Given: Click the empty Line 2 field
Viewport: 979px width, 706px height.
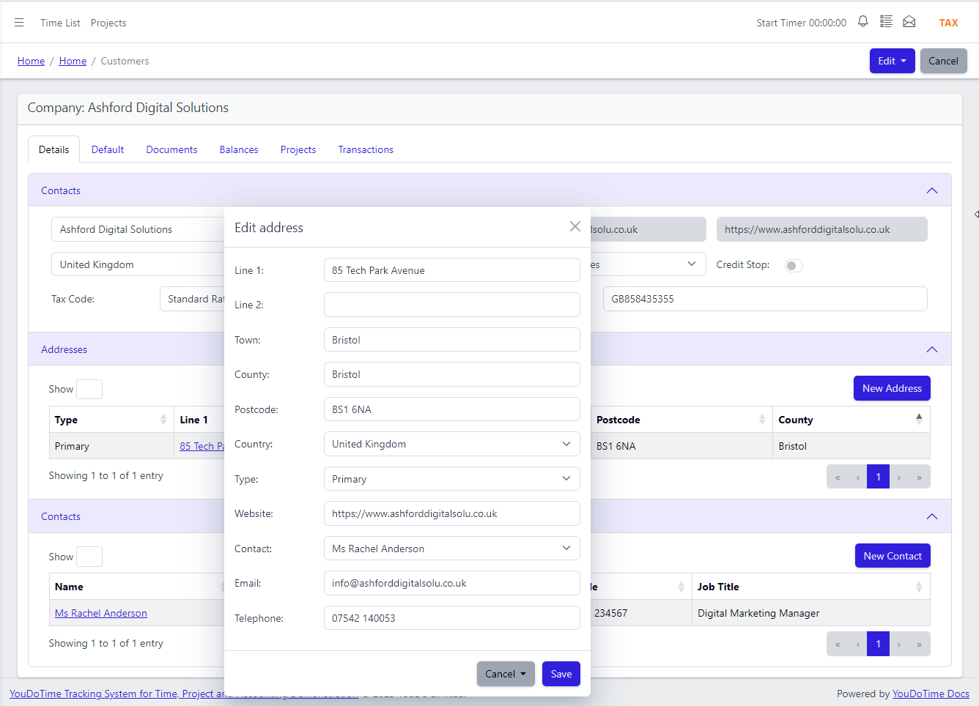Looking at the screenshot, I should coord(451,305).
